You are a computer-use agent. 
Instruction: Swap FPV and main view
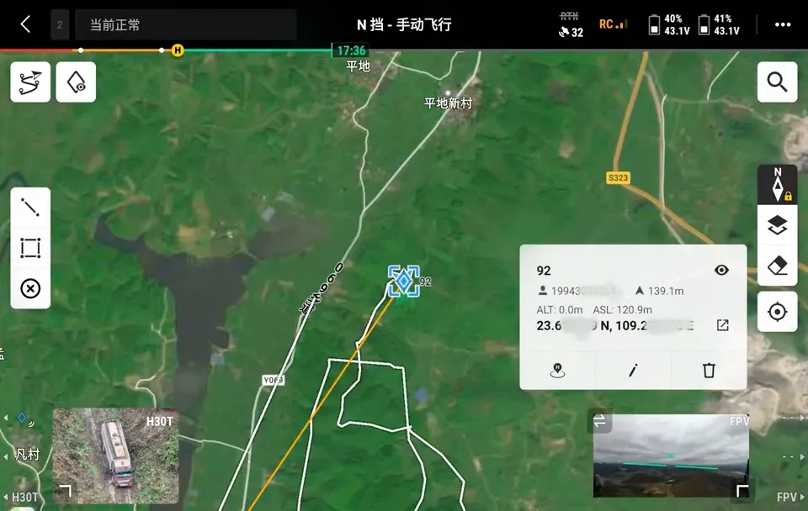[599, 421]
